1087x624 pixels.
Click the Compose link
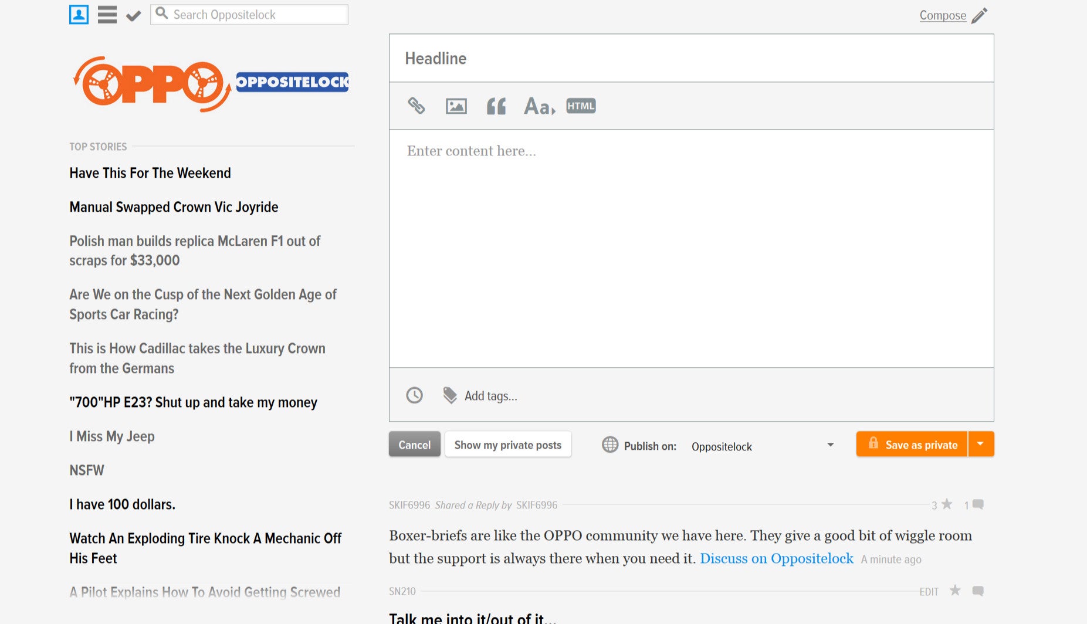(x=943, y=16)
